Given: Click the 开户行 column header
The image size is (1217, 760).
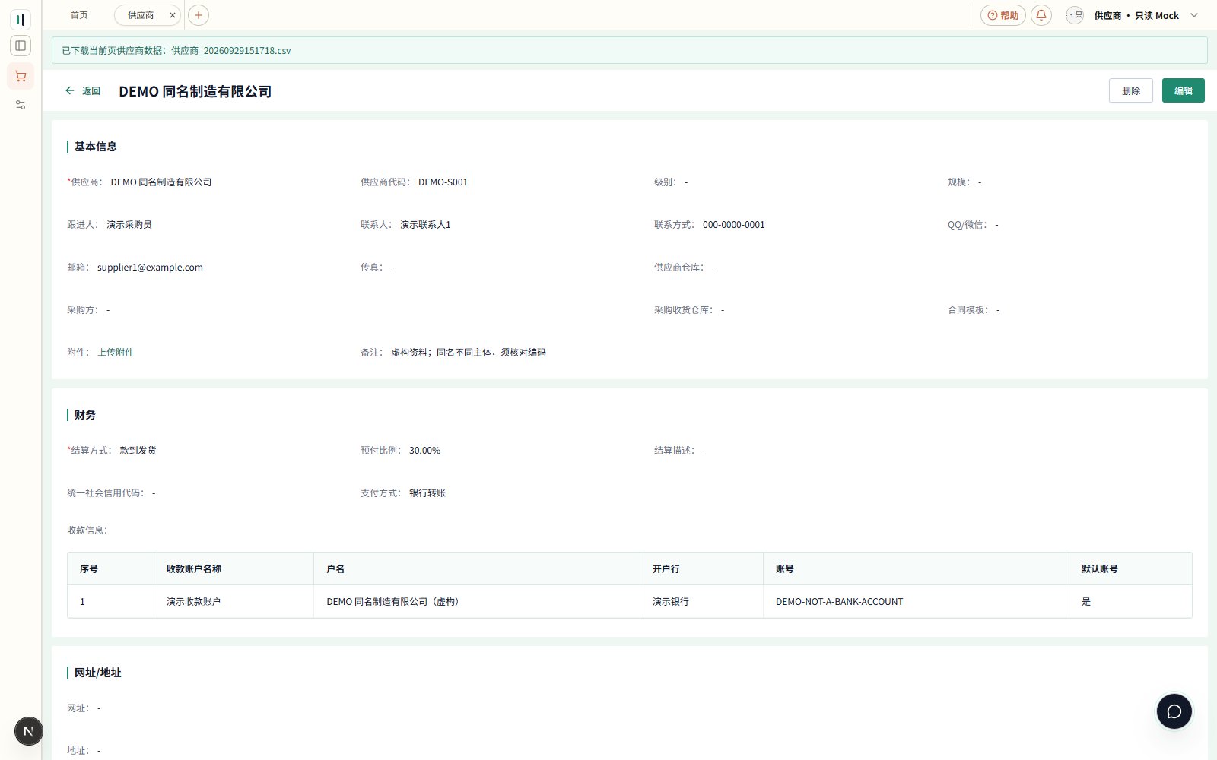Looking at the screenshot, I should click(x=701, y=569).
